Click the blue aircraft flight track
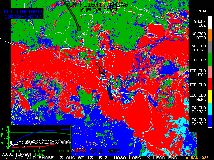The height and width of the screenshot is (160, 214). click(x=110, y=93)
